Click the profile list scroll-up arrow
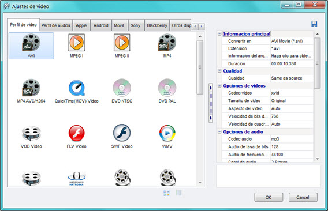The width and height of the screenshot is (328, 211). (200, 36)
